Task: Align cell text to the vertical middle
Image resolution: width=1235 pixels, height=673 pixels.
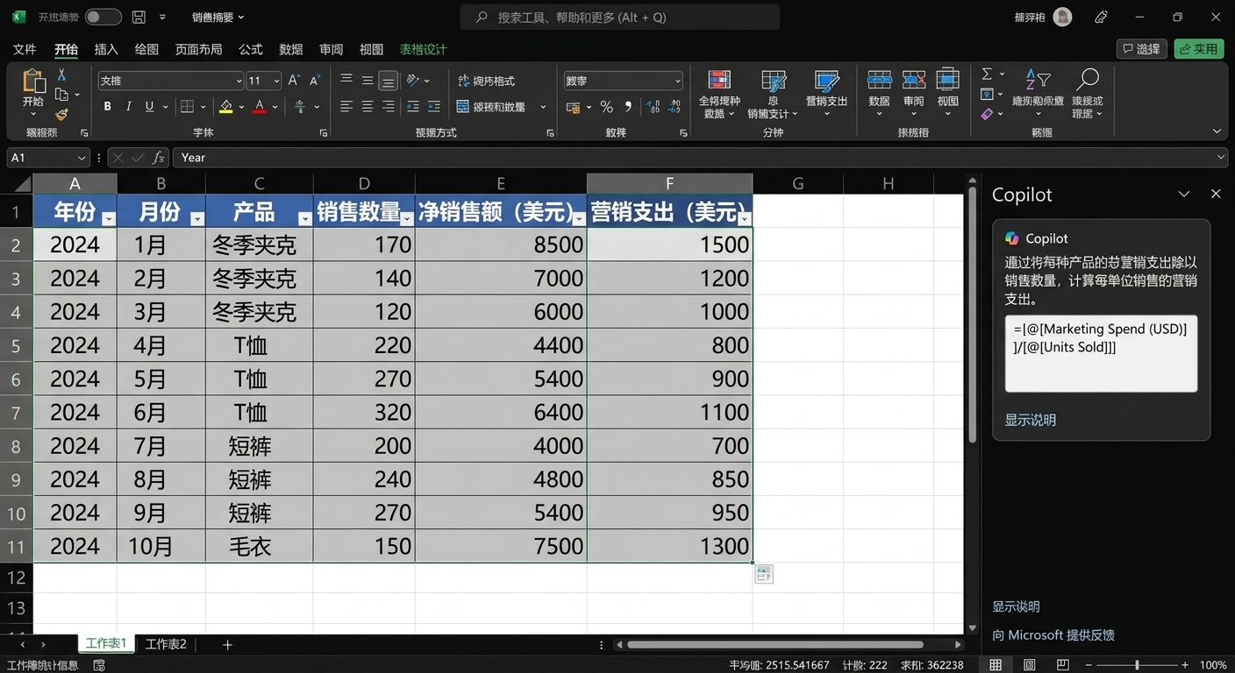Action: (368, 80)
